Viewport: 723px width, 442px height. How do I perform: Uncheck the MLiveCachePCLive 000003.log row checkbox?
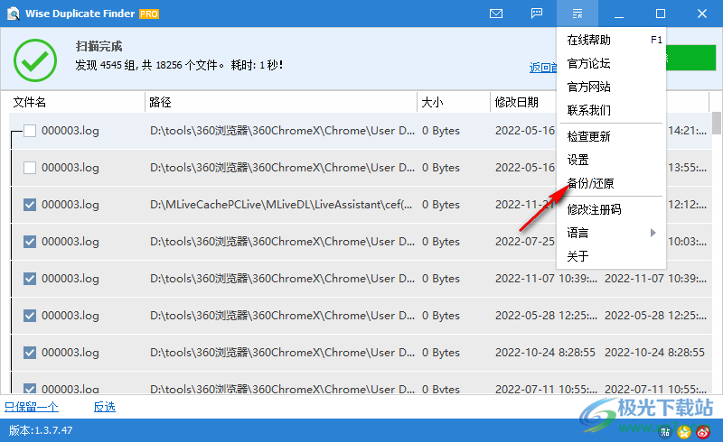tap(30, 205)
